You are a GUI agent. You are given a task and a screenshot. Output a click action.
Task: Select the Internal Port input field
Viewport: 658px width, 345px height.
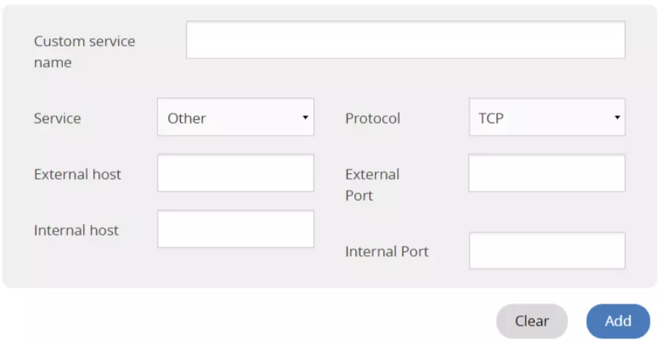point(547,250)
